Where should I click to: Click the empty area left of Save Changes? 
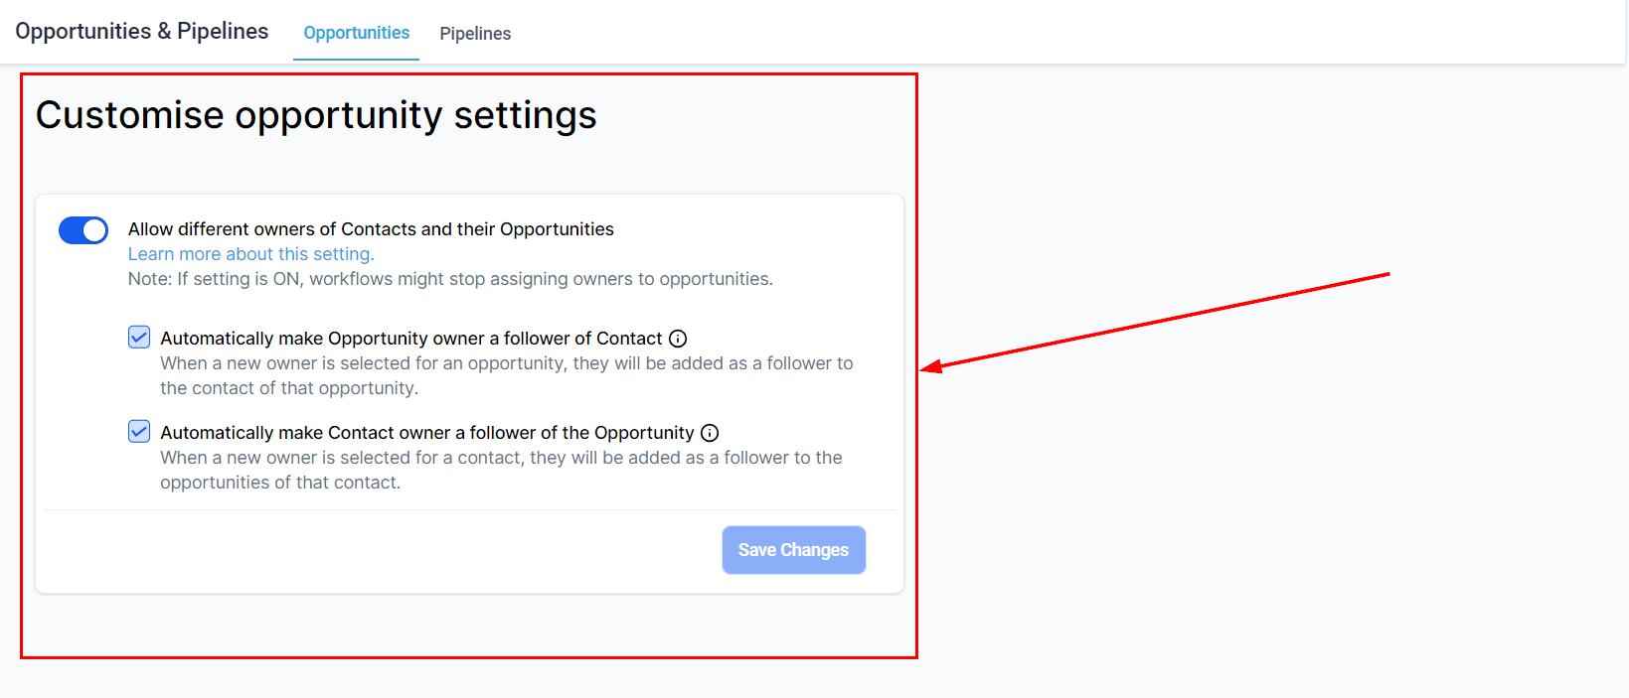[x=378, y=550]
